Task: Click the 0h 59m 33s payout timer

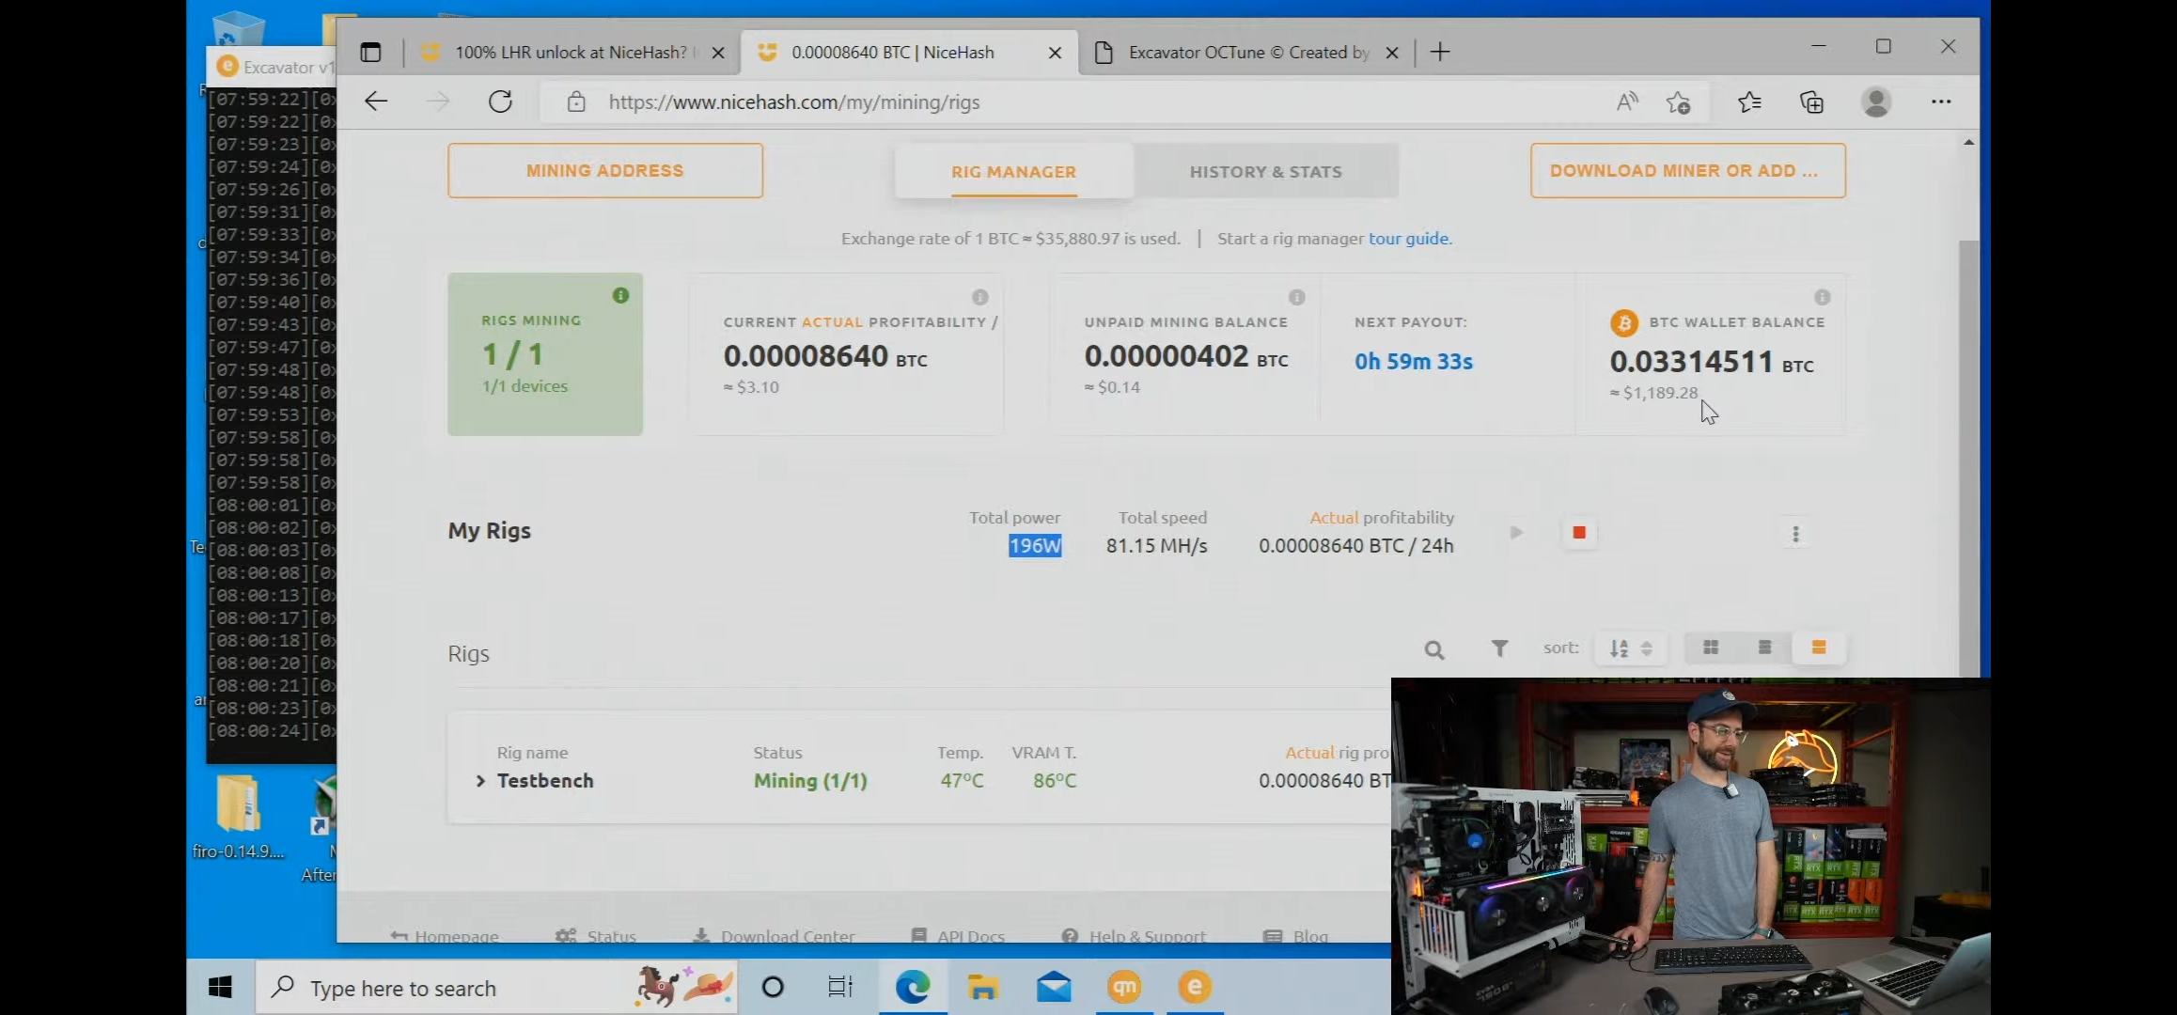Action: 1414,362
